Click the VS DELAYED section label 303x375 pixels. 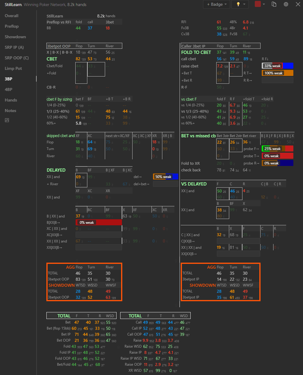(x=194, y=184)
